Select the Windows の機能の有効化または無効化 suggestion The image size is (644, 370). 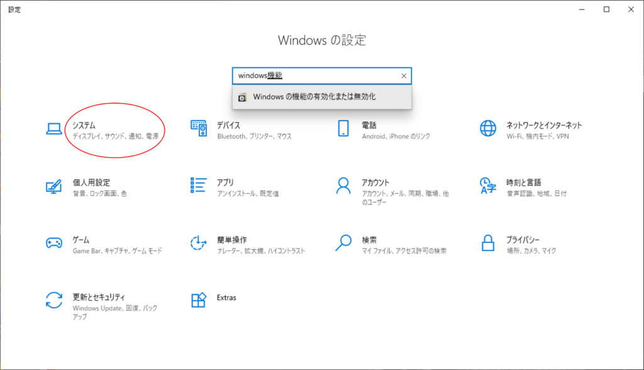(x=314, y=97)
